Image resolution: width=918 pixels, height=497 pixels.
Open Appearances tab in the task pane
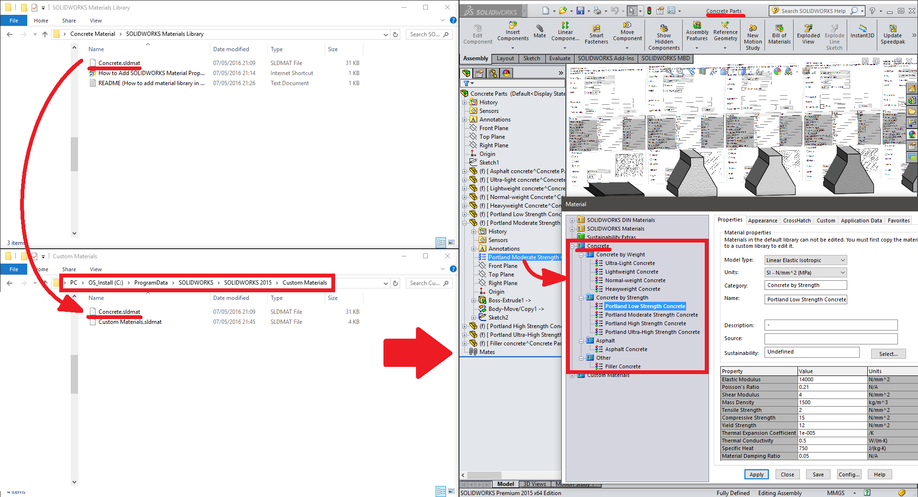[912, 134]
